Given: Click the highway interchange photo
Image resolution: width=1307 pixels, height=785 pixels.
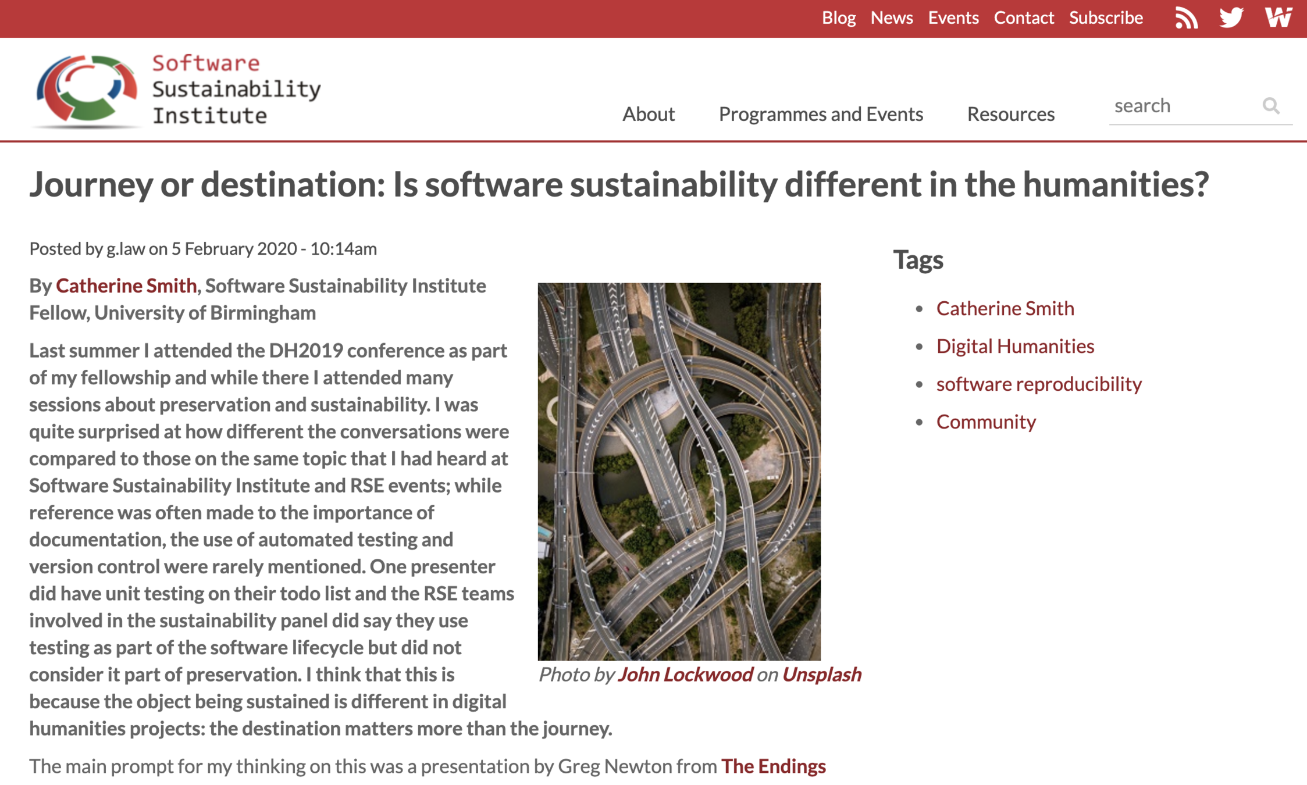Looking at the screenshot, I should point(679,471).
